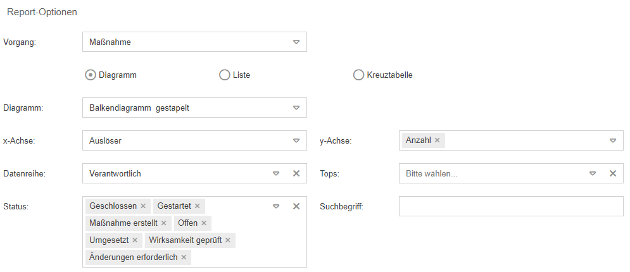Click the Suchbegriff input field
The height and width of the screenshot is (272, 630).
511,206
